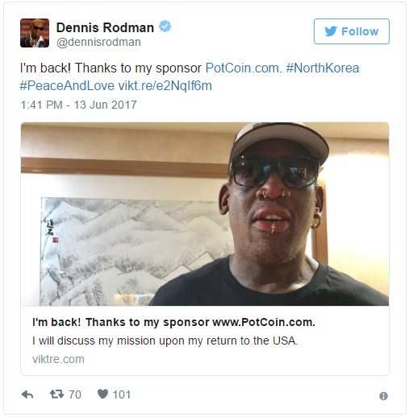409x417 pixels.
Task: Open the tweet info circle icon
Action: [x=383, y=396]
